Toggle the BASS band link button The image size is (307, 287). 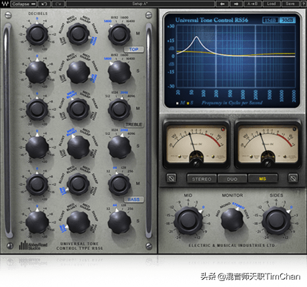click(x=133, y=199)
